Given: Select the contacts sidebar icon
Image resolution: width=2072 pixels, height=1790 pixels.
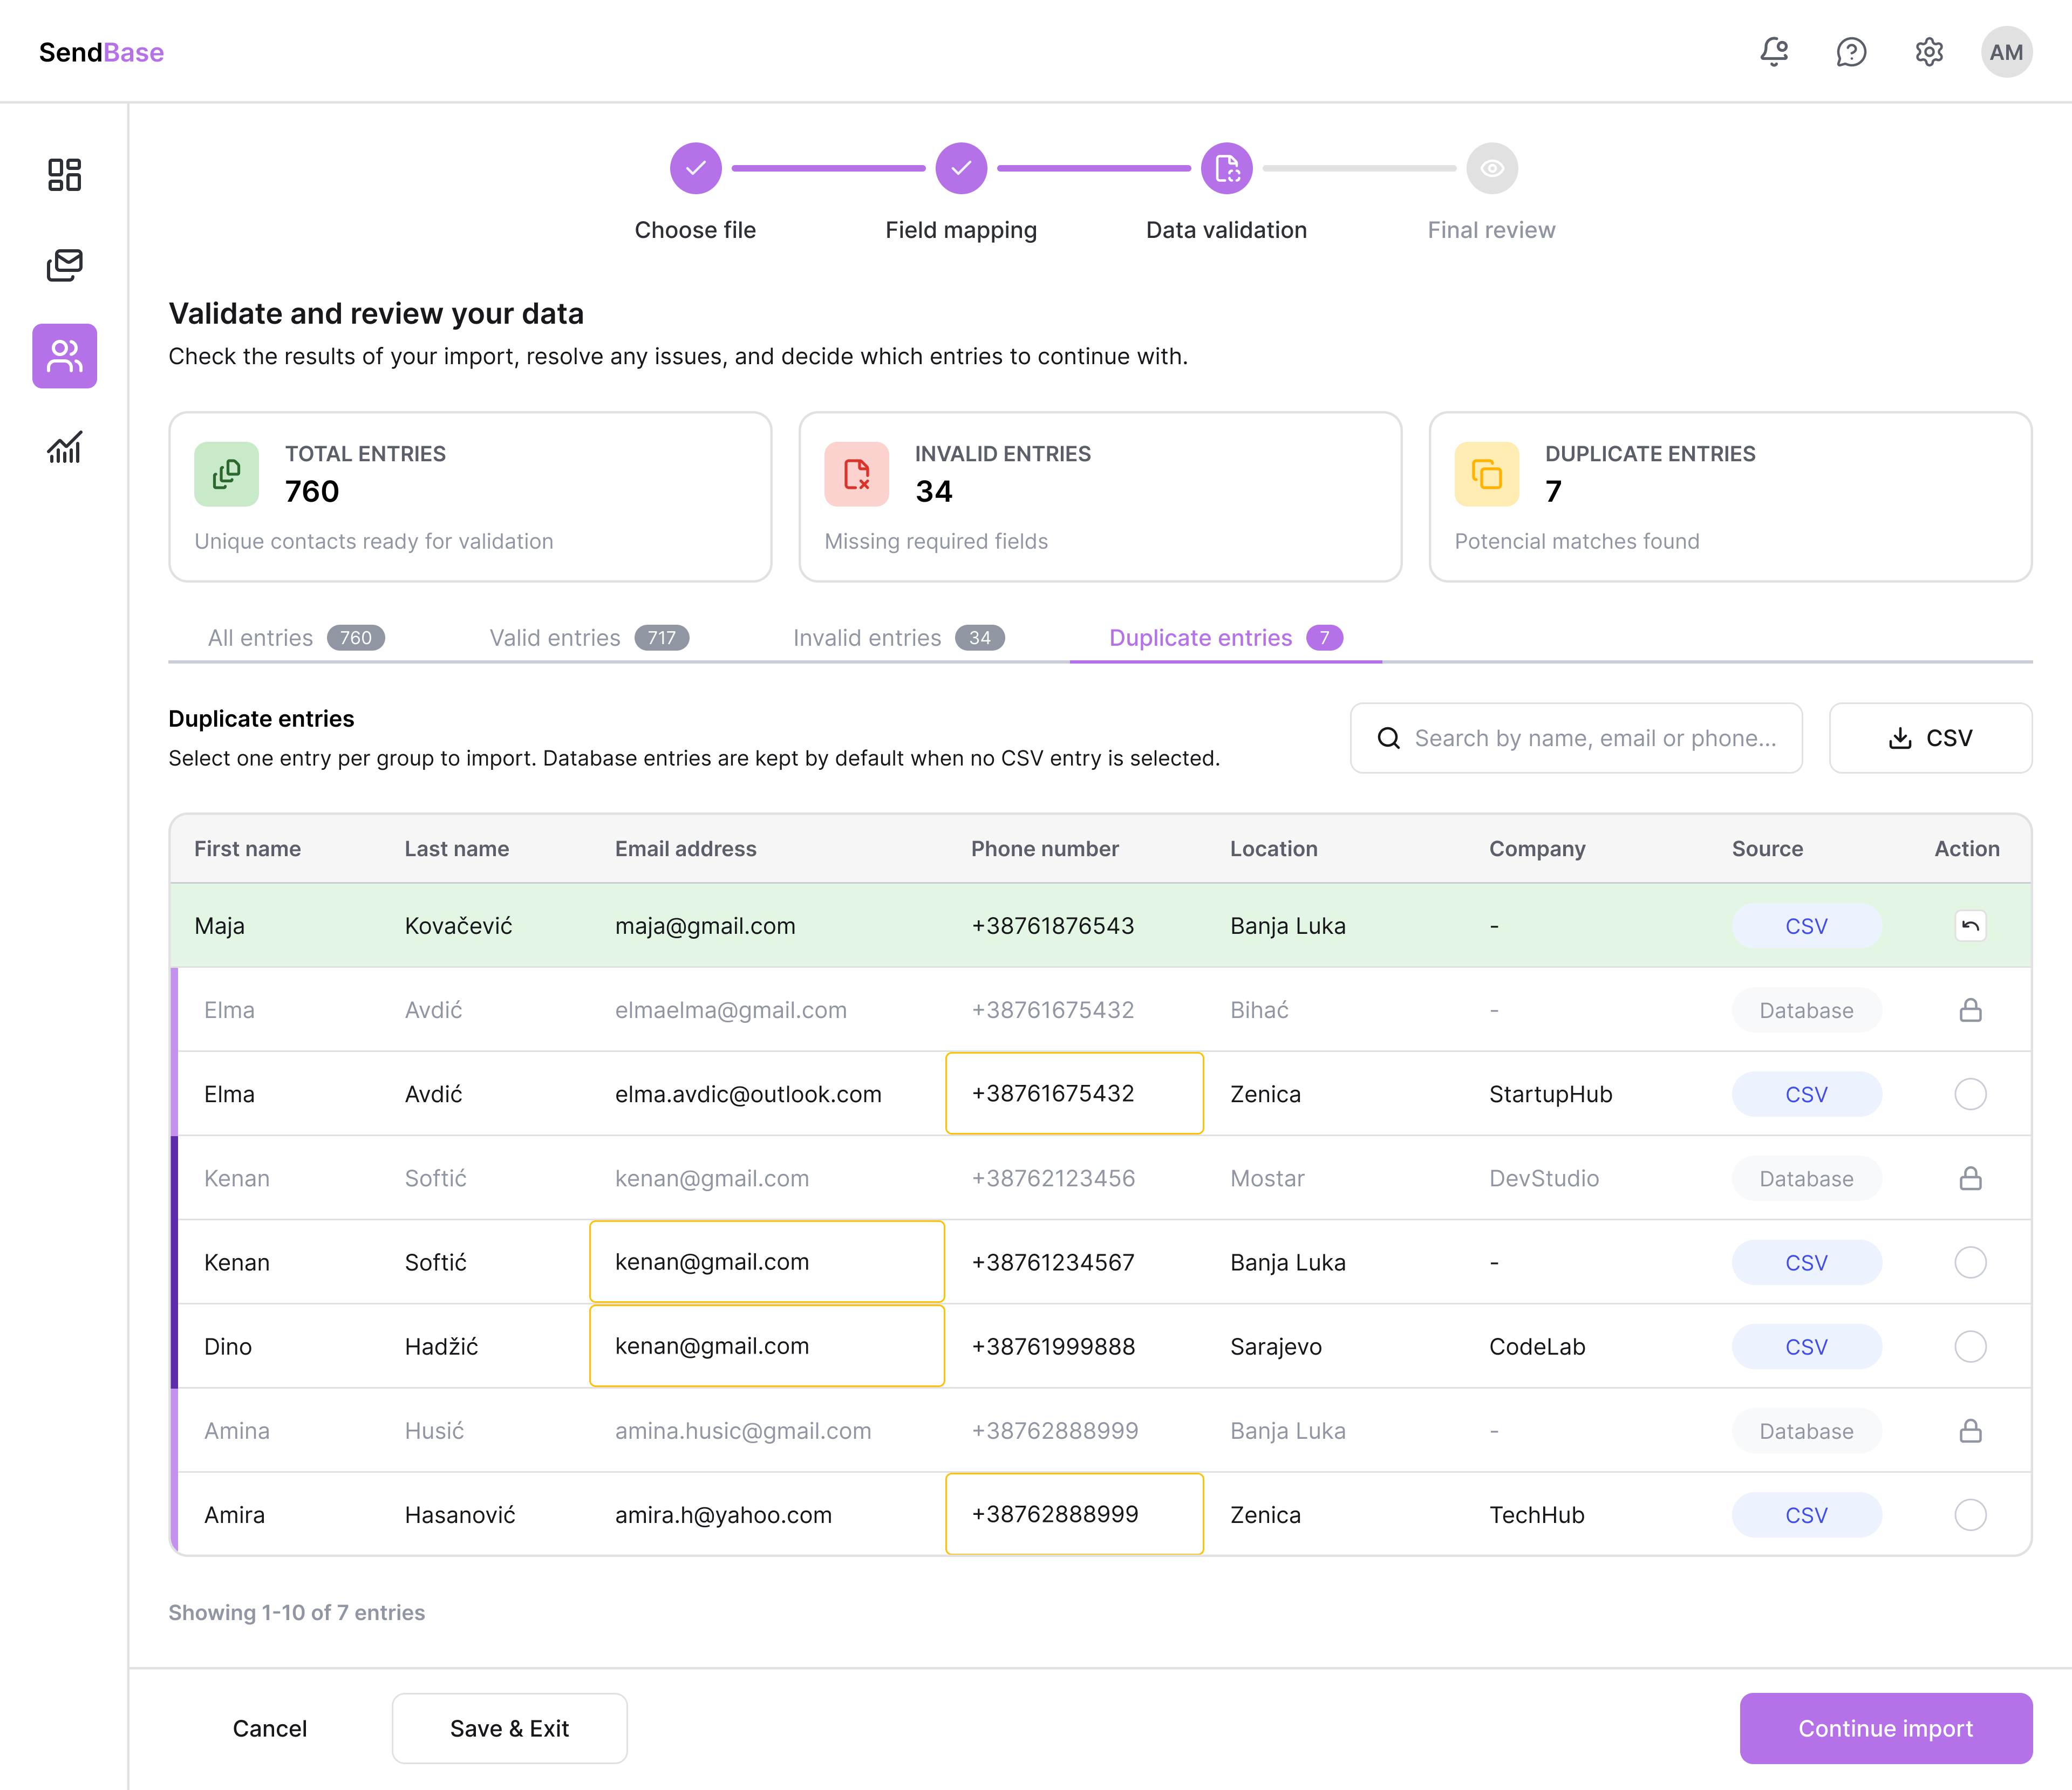Looking at the screenshot, I should [x=64, y=356].
